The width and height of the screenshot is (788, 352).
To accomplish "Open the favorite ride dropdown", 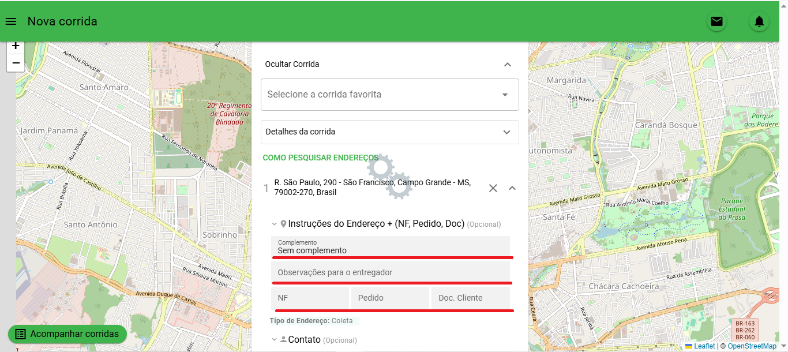I will click(390, 95).
